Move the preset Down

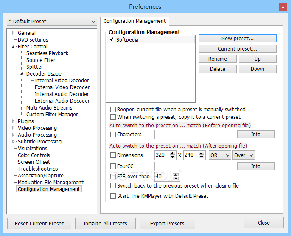tap(257, 69)
